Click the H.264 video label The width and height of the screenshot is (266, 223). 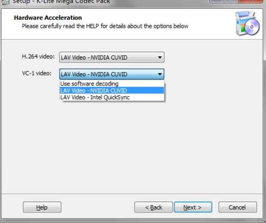[38, 56]
